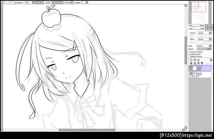Enable the Clipping Group checkbox
The image size is (214, 139).
(x=189, y=54)
